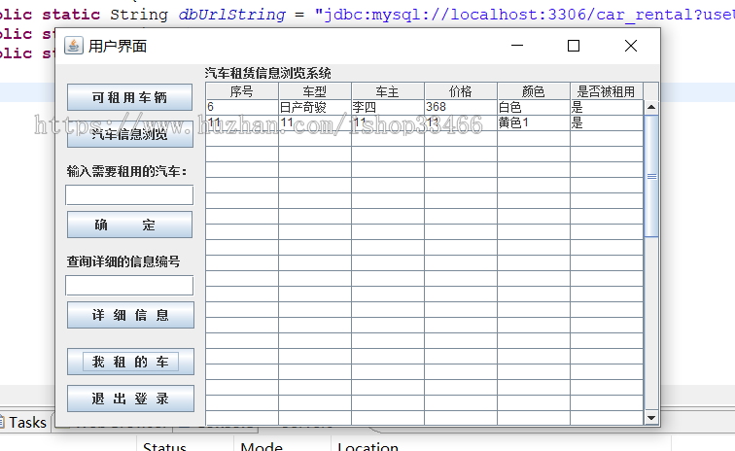Image resolution: width=735 pixels, height=451 pixels.
Task: Select the 白色 color cell
Action: point(534,107)
